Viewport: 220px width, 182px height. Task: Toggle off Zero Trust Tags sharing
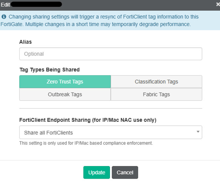pos(65,82)
